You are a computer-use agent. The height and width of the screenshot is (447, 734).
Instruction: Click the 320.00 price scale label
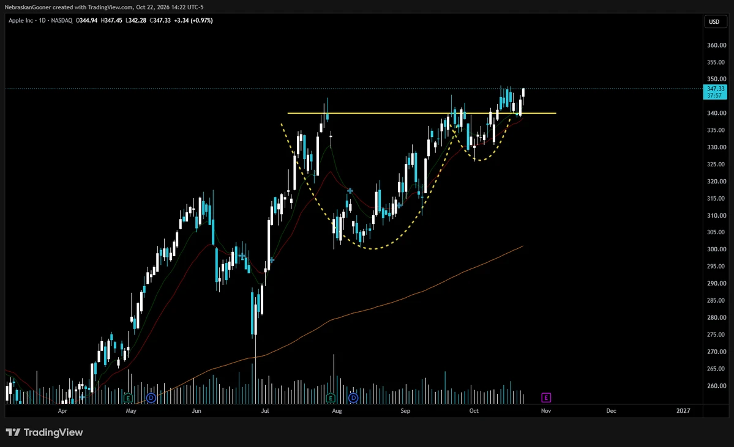[717, 182]
